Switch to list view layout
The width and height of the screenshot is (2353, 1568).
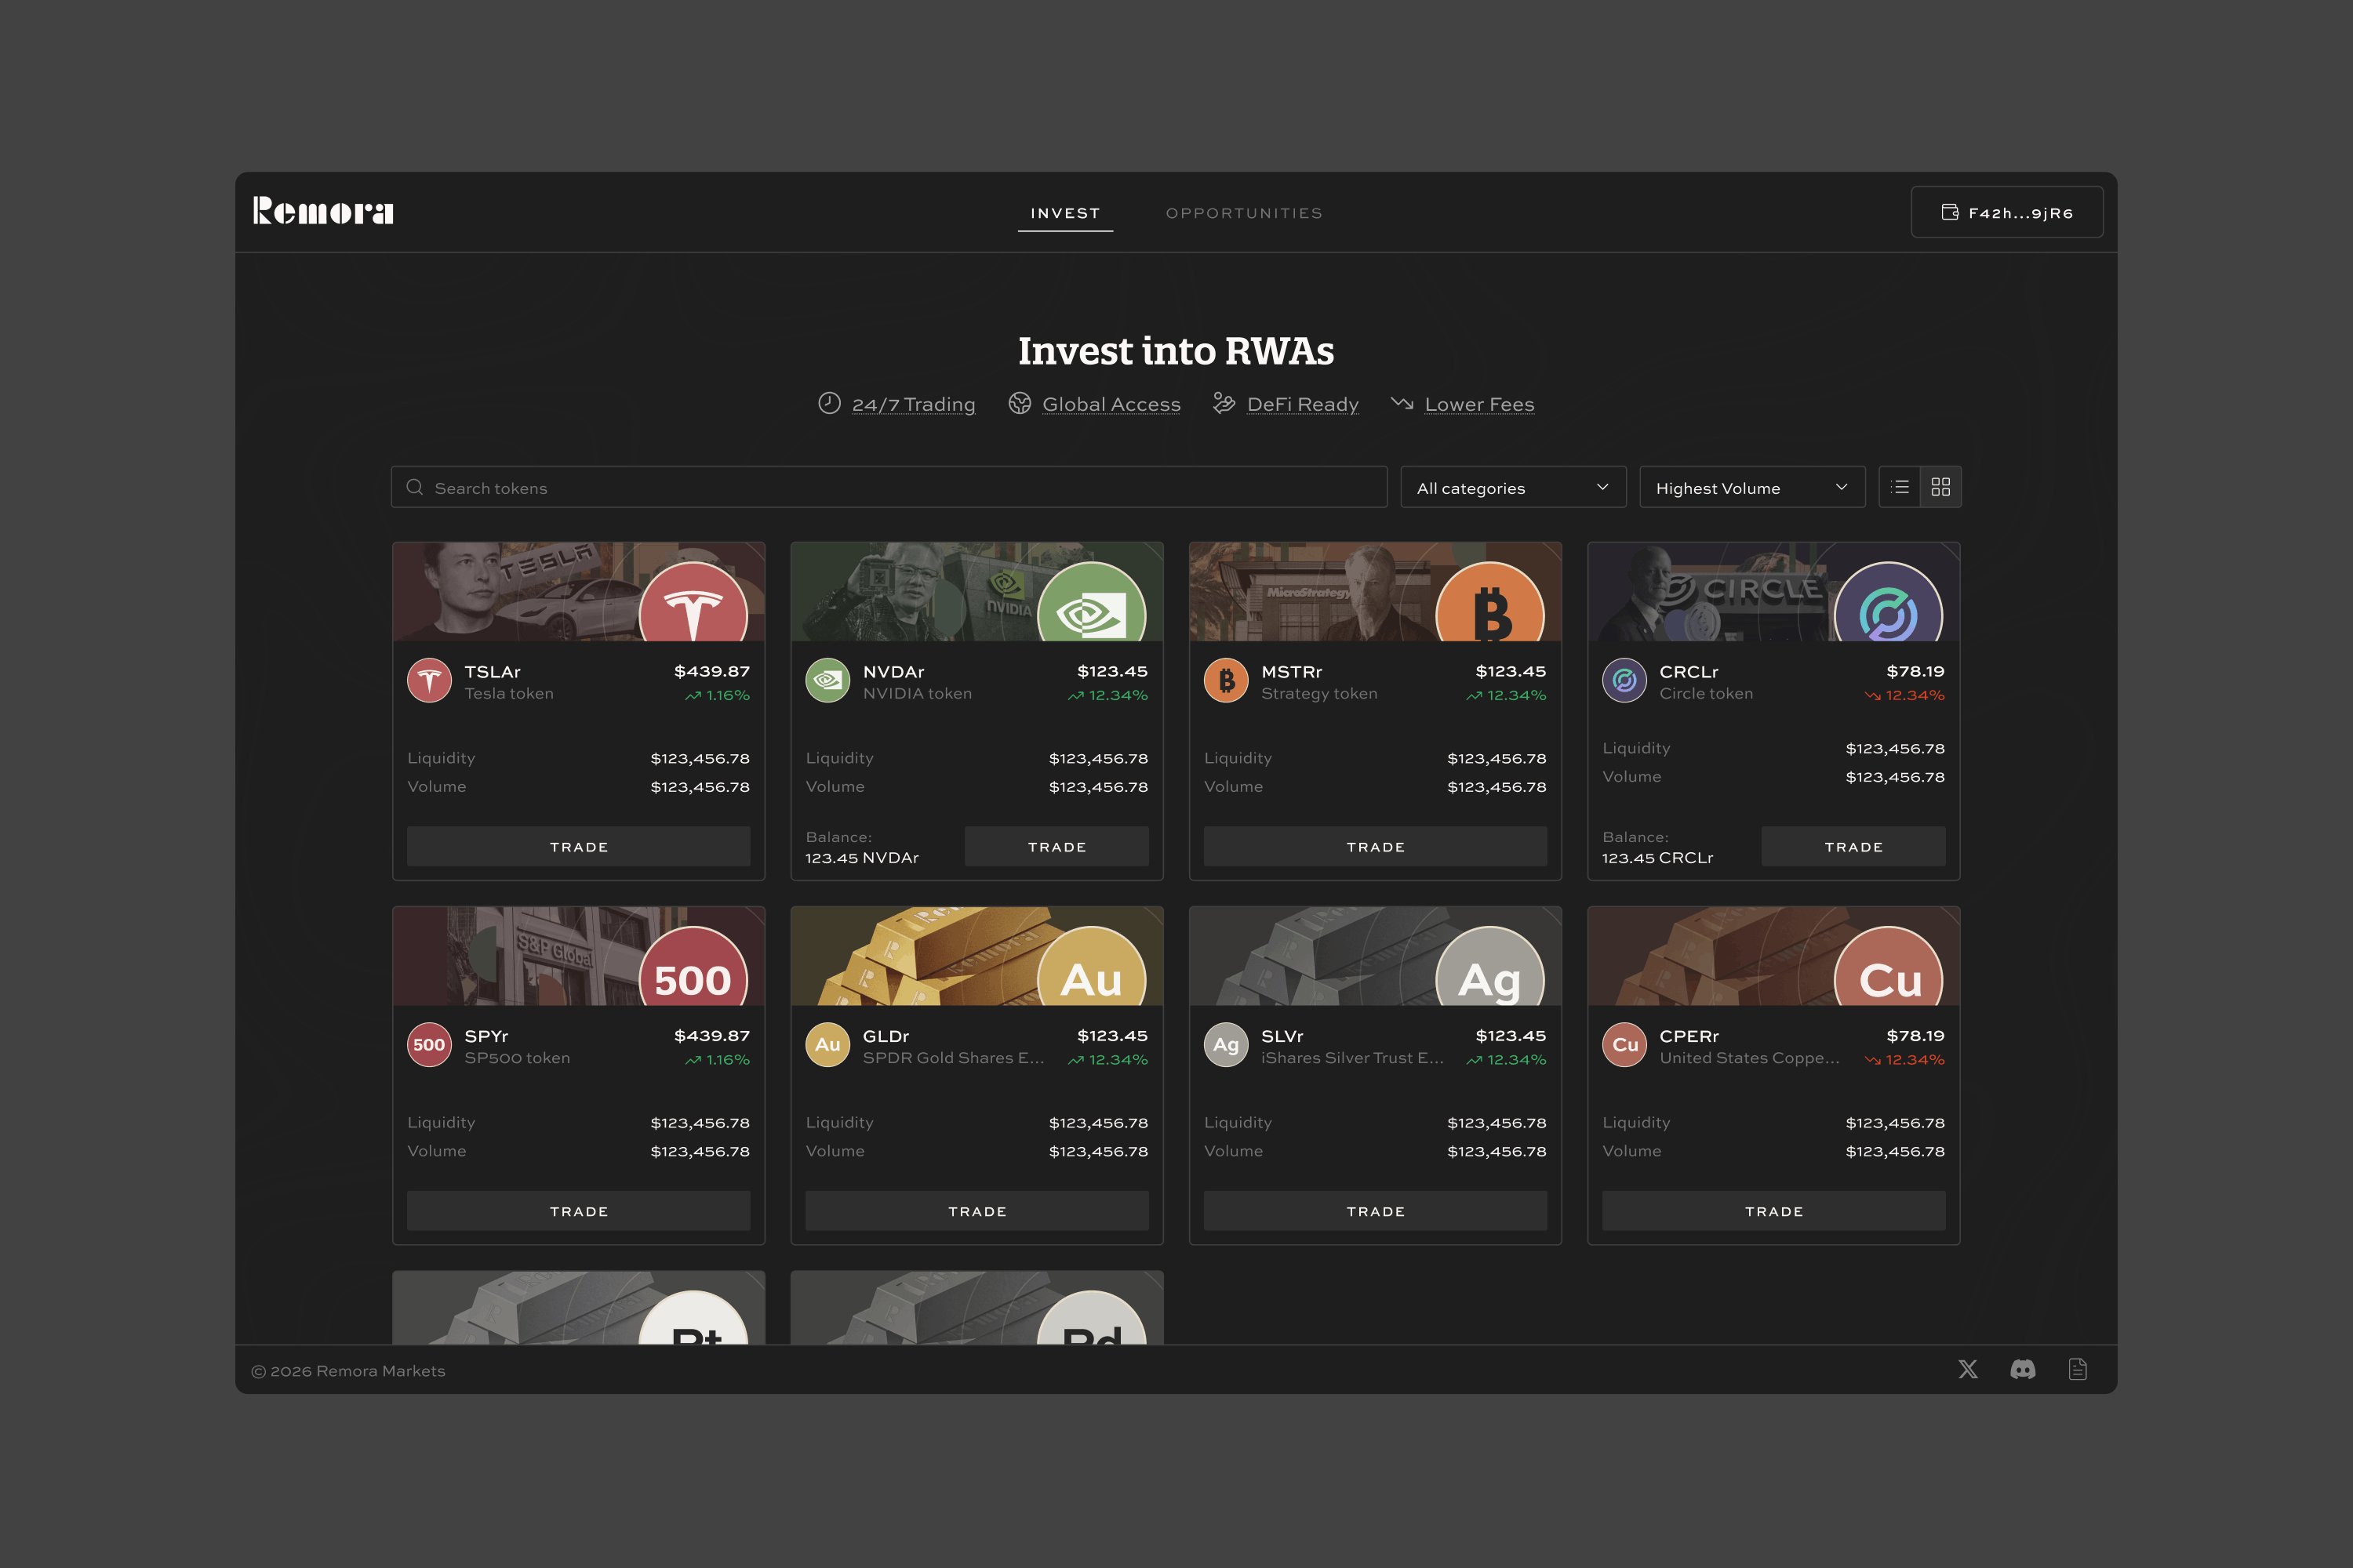pos(1900,487)
